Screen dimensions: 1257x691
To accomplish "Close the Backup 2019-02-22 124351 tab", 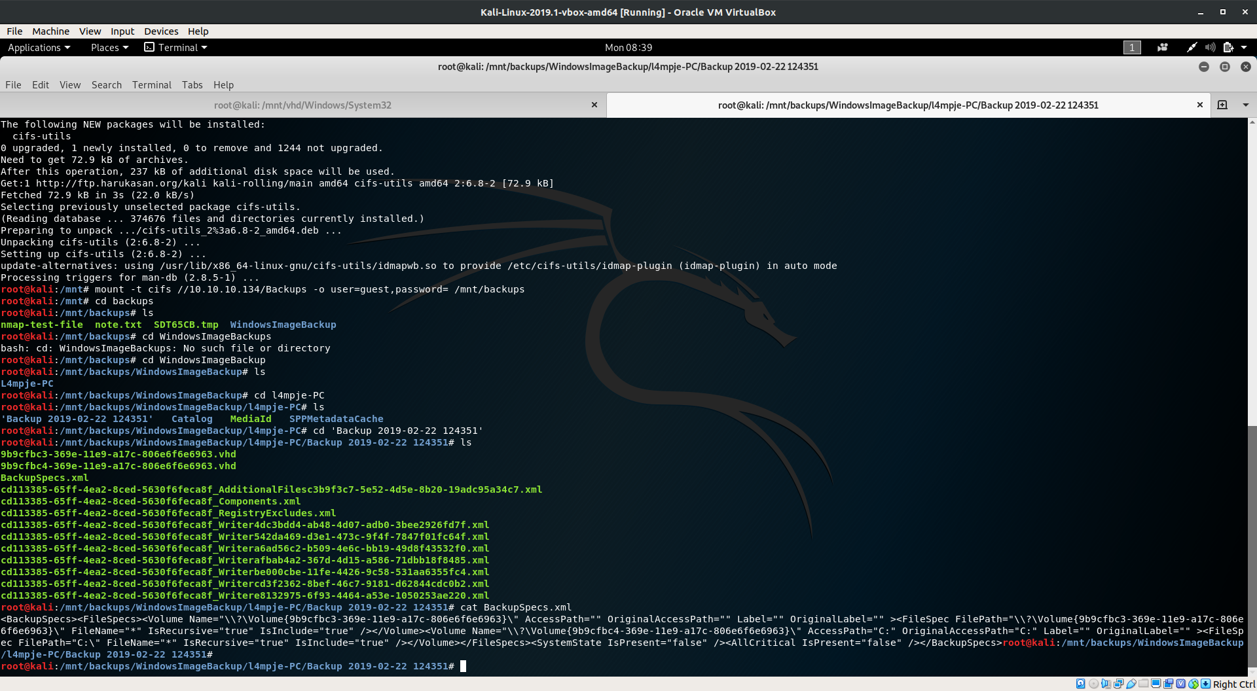I will (x=1200, y=105).
